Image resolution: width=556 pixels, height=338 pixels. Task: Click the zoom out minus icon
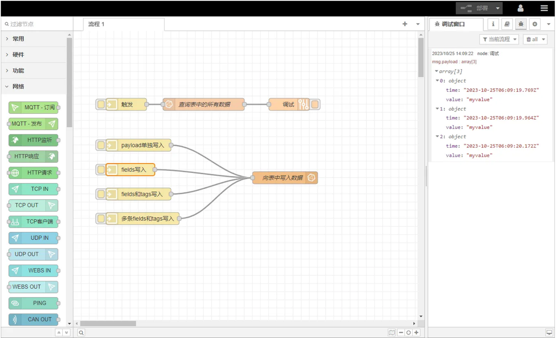click(x=401, y=333)
